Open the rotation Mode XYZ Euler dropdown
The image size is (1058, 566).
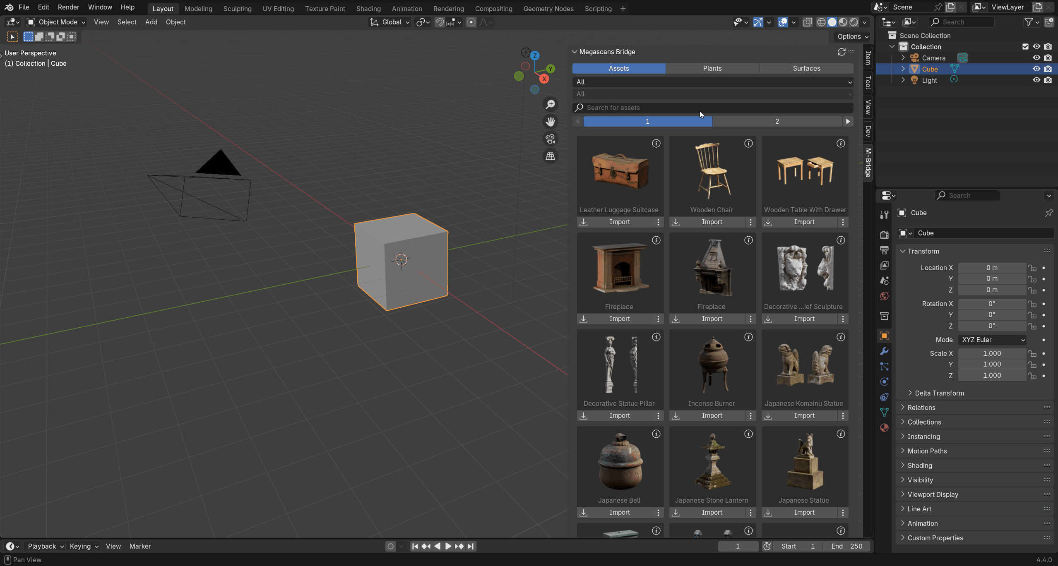(x=992, y=340)
